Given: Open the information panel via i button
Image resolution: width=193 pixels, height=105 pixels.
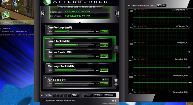Looking at the screenshot, I should [117, 13].
